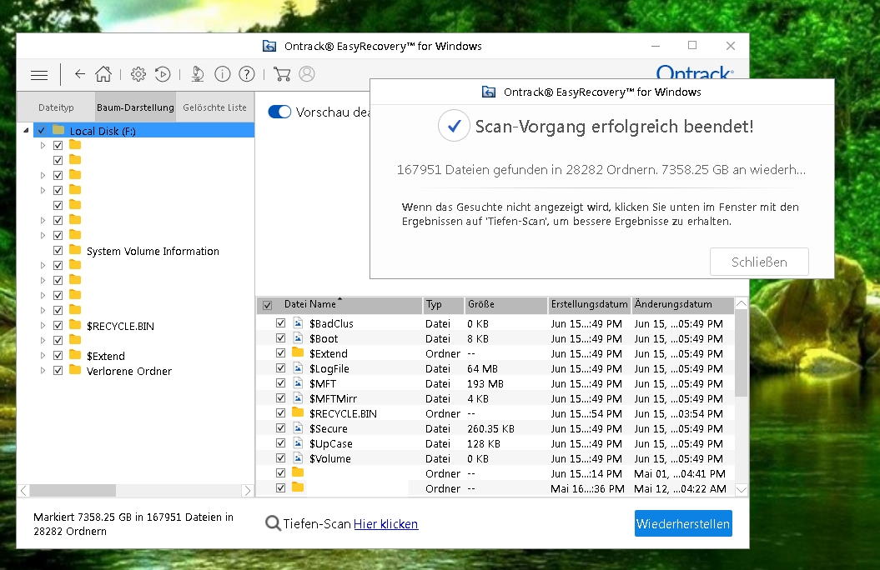Click the Hier klicken deep scan link

point(385,524)
